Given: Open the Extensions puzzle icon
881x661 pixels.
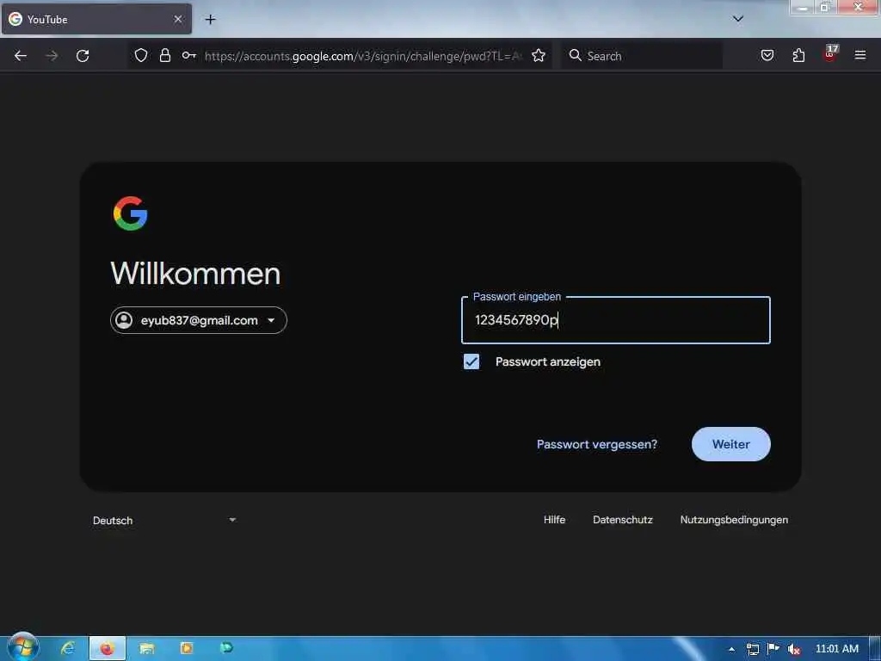Looking at the screenshot, I should click(798, 55).
